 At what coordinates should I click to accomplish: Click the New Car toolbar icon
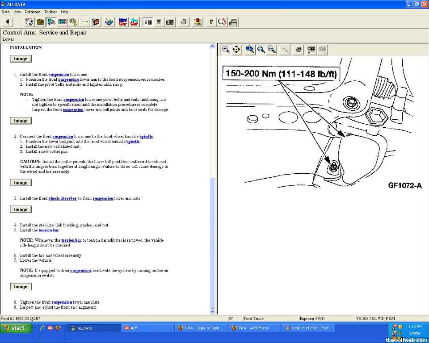(122, 21)
